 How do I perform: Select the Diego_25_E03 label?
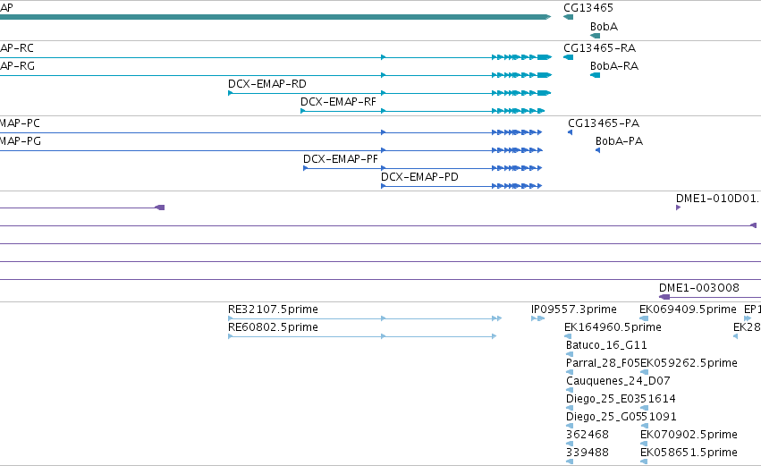602,399
